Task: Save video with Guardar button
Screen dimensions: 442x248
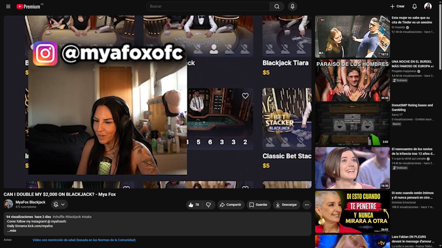Action: tap(259, 205)
